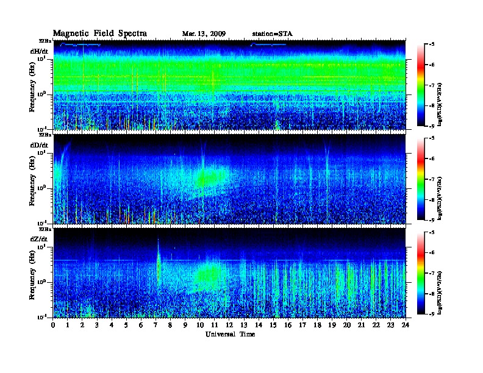Screen dimensions: 483x373
Task: Click the '-9' value on the dZ/dt color scale
Action: point(431,314)
